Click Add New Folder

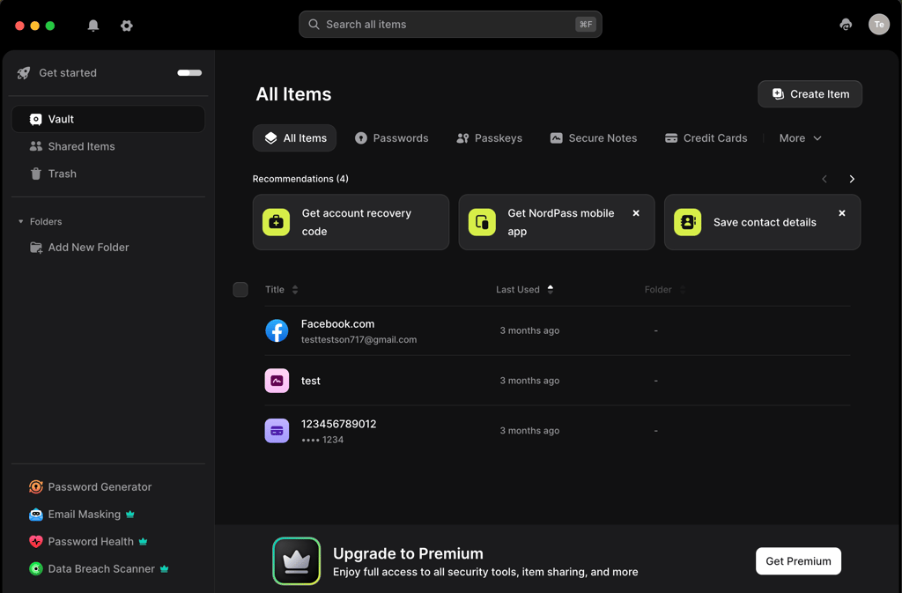(89, 248)
